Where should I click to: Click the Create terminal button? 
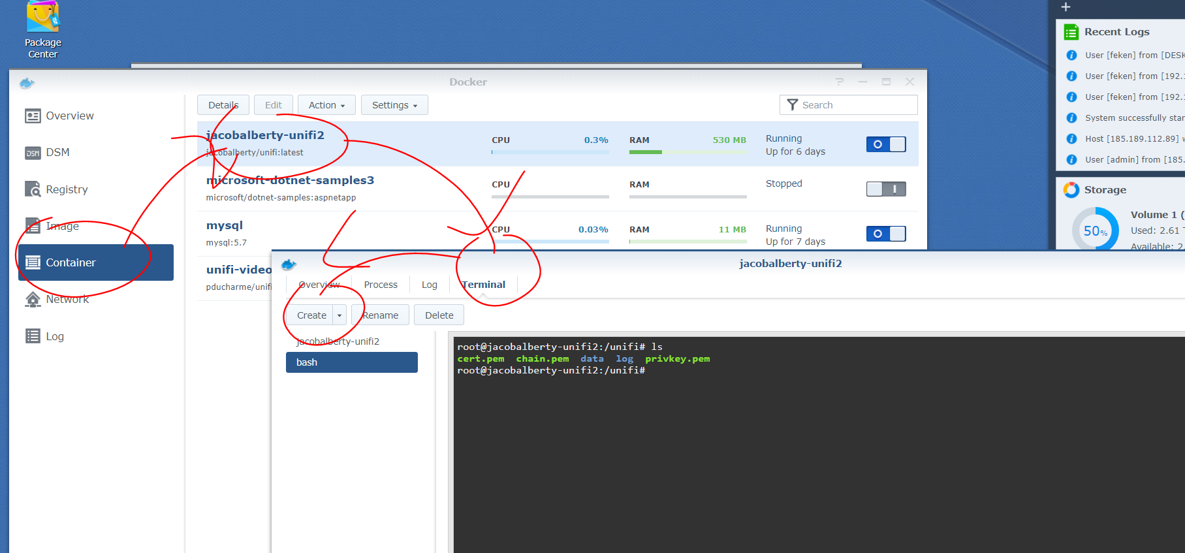311,315
